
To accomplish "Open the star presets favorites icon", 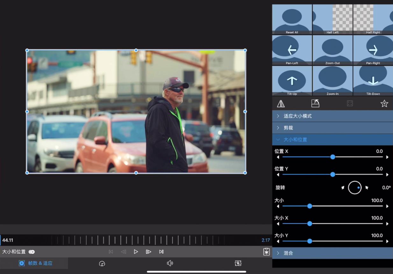I will (384, 104).
